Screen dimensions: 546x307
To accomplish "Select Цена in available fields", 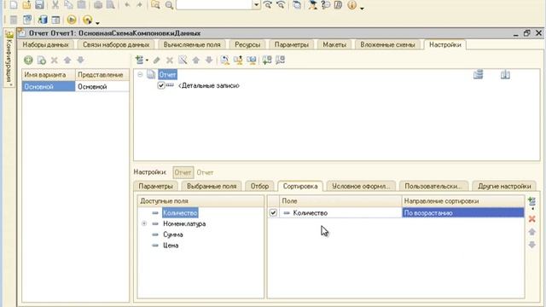I will pos(171,246).
